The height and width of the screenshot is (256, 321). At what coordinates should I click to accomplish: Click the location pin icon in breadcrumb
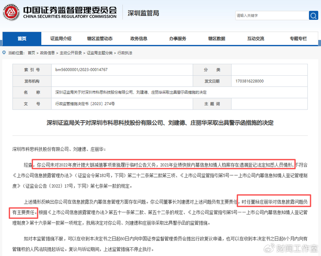[x=4, y=53]
